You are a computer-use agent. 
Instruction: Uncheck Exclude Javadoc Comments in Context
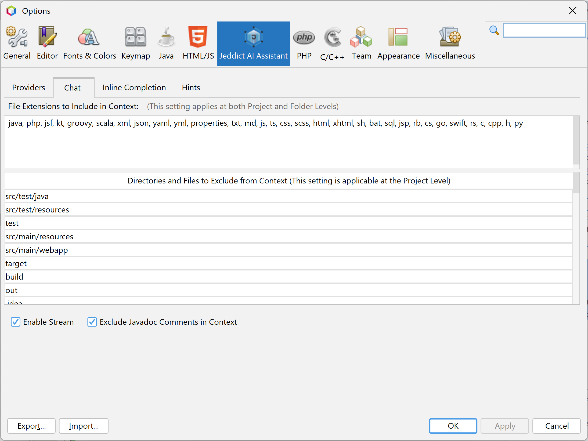click(x=92, y=322)
